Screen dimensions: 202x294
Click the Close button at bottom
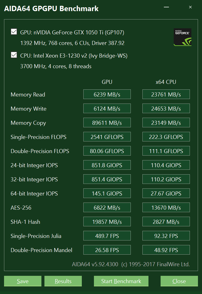[x=179, y=281]
